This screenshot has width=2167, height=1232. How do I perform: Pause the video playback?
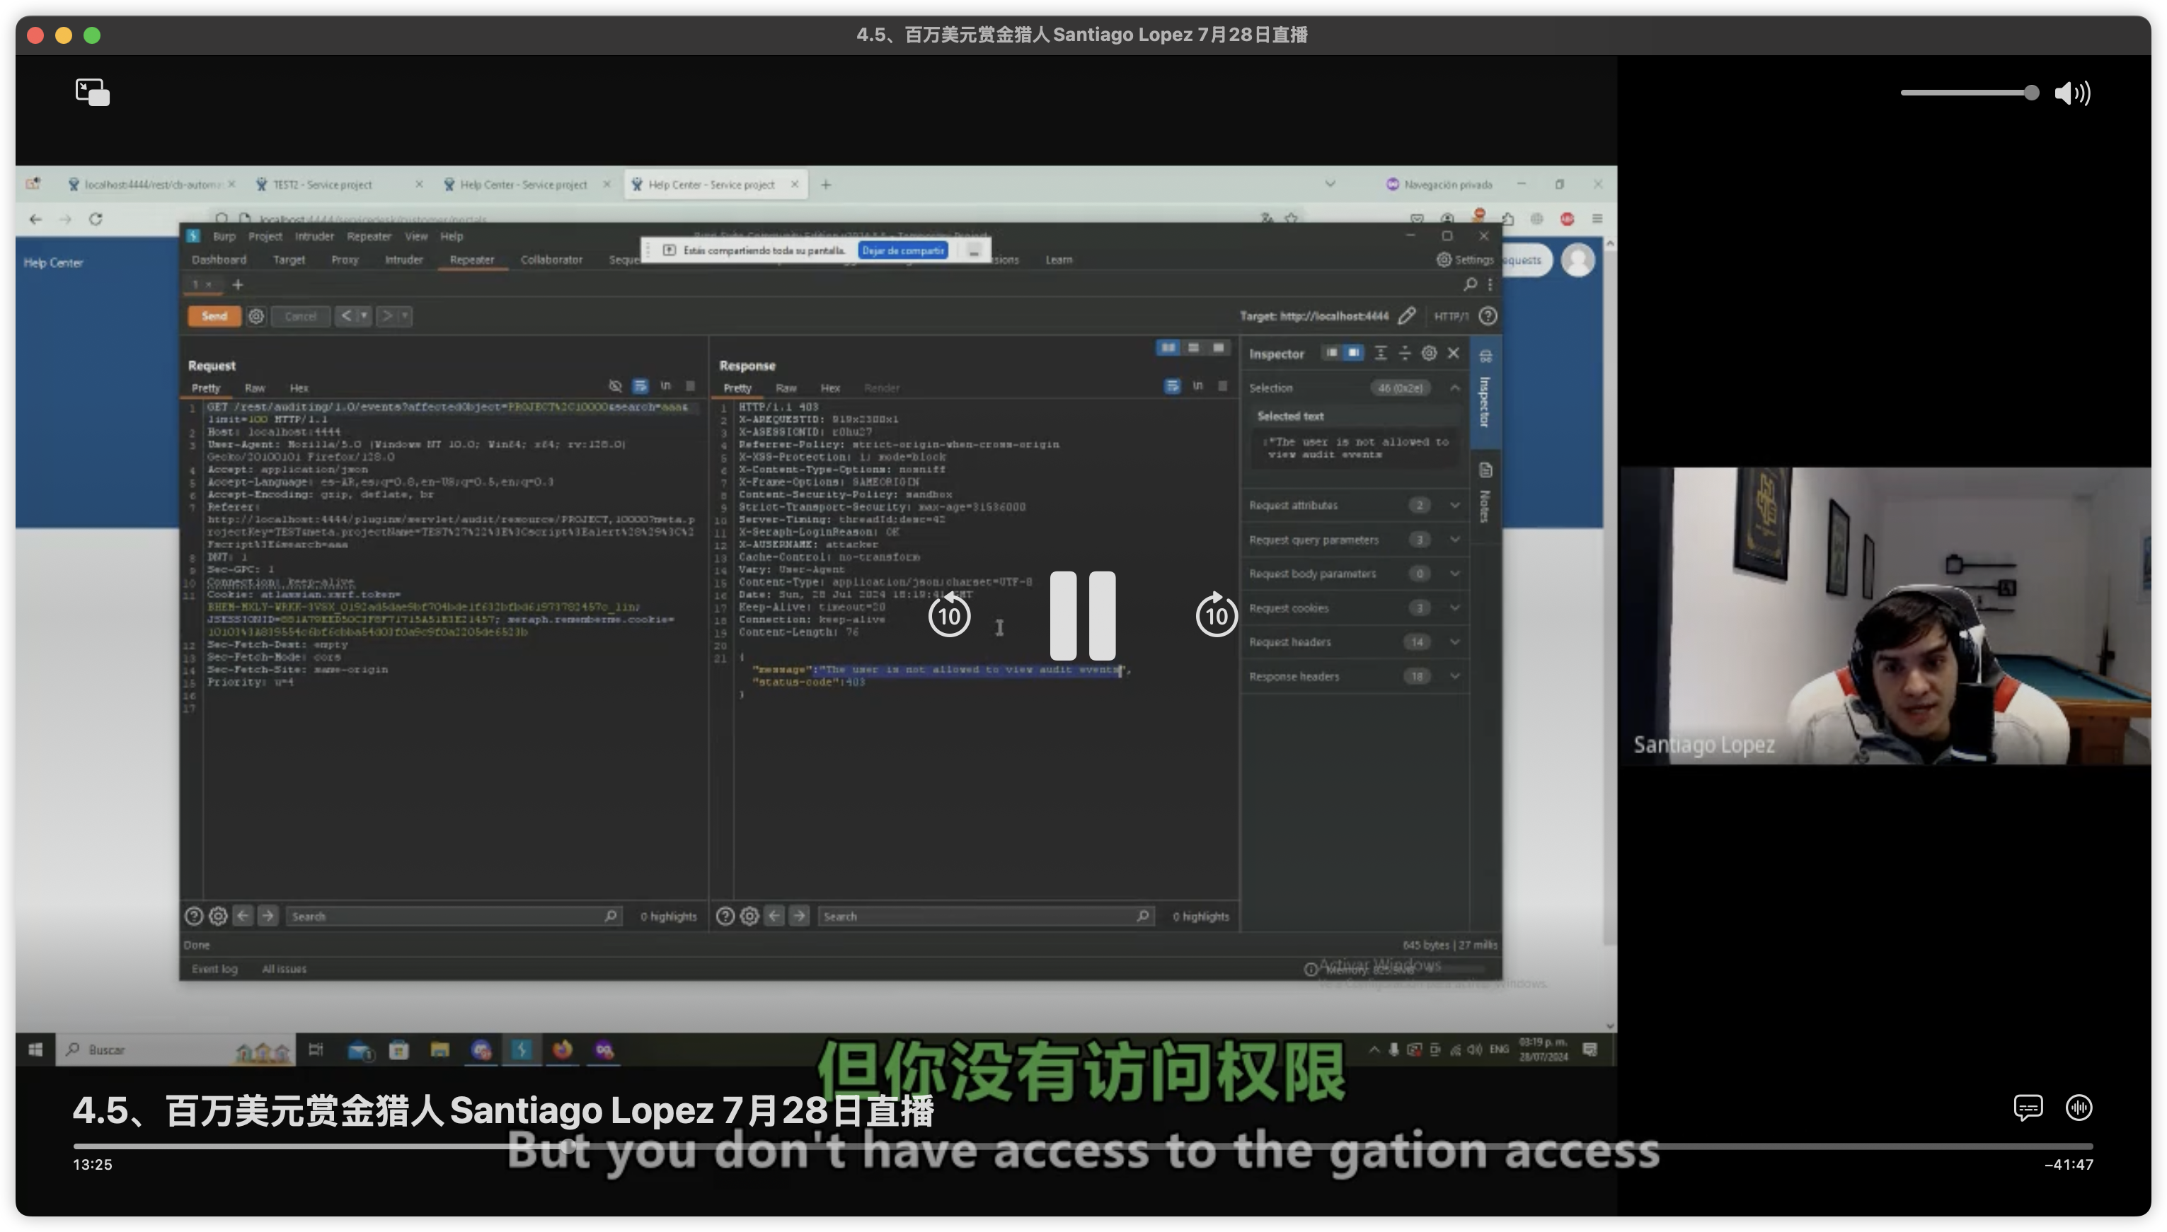click(1083, 616)
